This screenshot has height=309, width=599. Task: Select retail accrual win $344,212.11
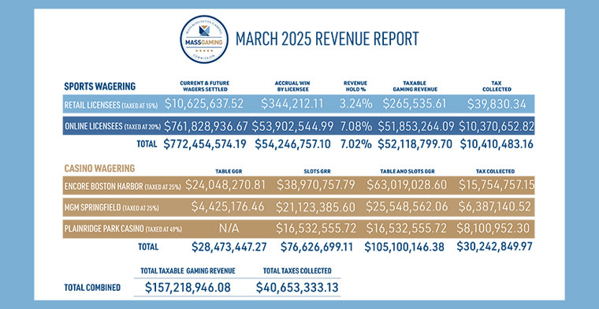coord(292,104)
